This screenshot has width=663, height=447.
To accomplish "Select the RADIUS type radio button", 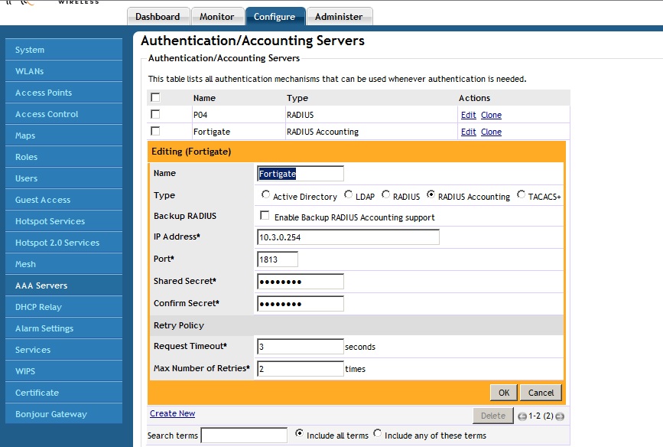I will point(385,194).
